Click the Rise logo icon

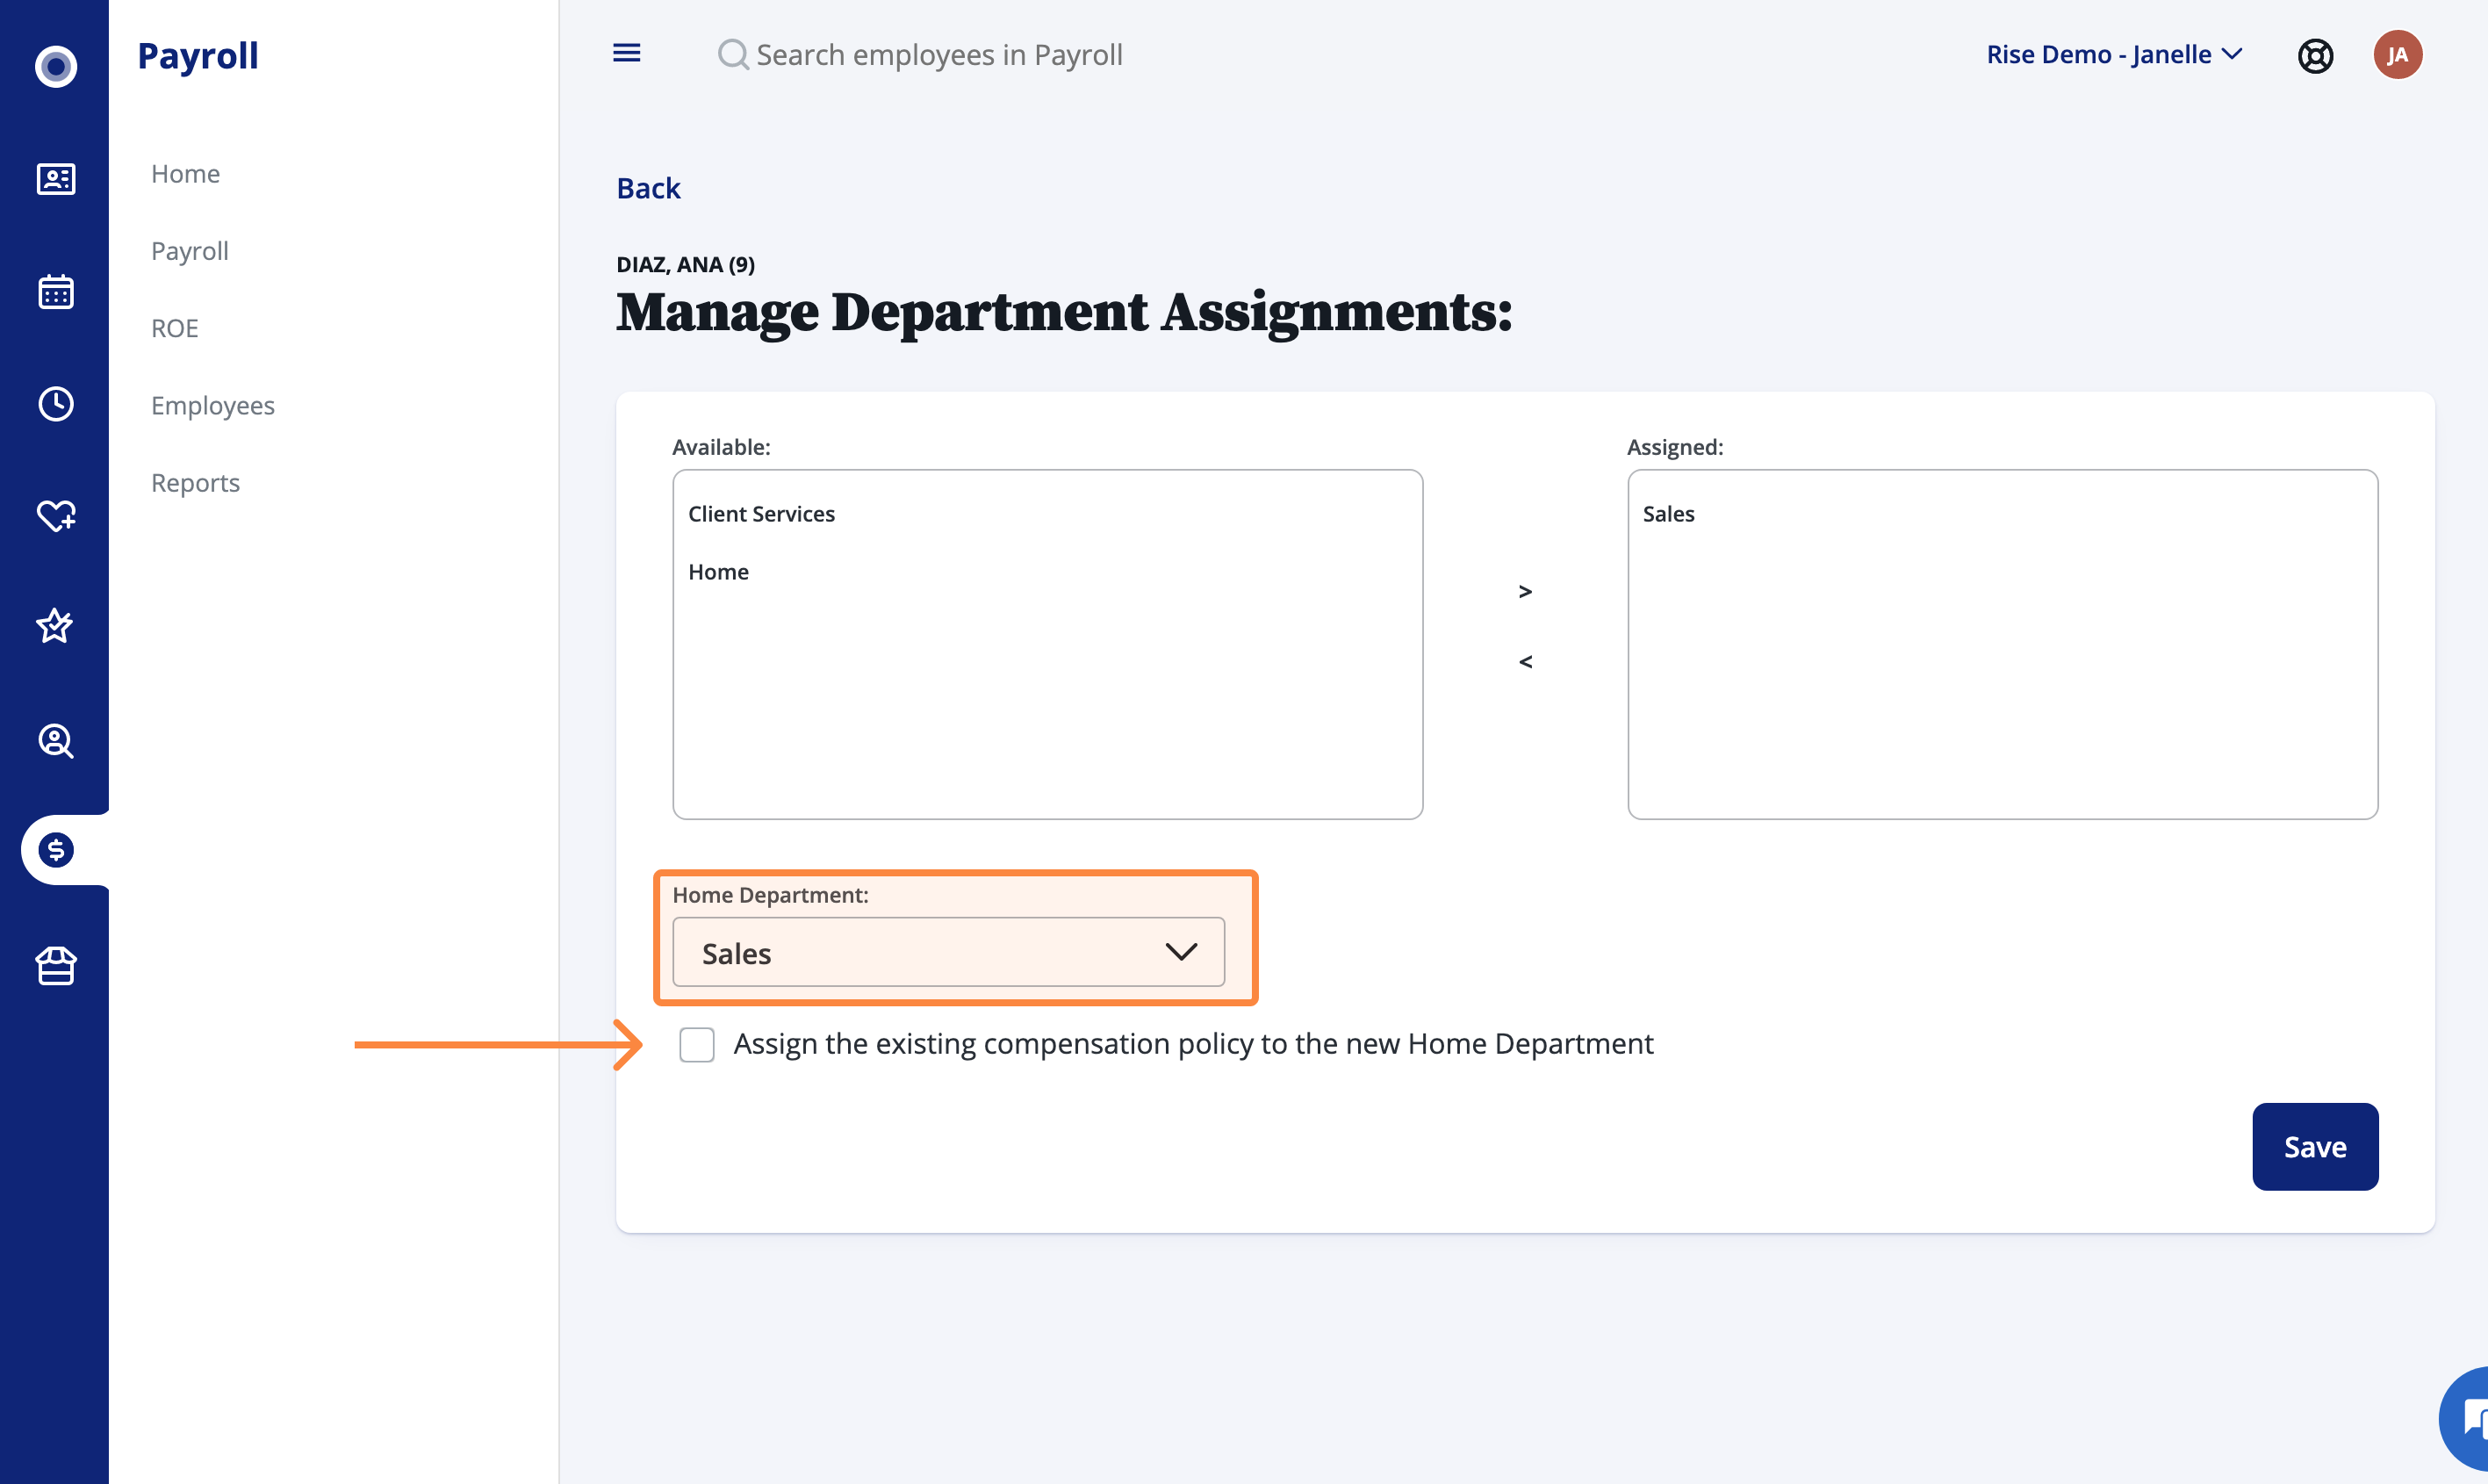tap(56, 66)
